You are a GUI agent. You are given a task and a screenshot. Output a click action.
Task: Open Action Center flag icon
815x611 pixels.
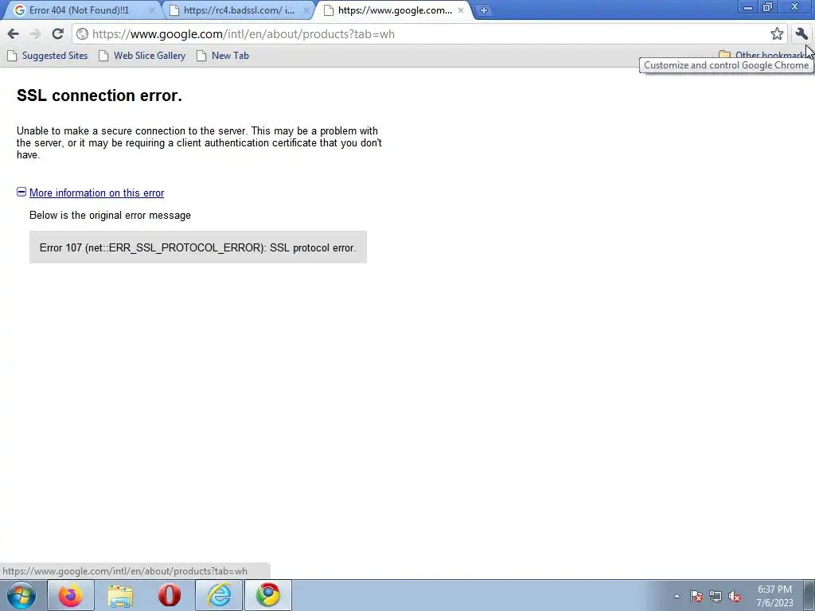point(696,596)
